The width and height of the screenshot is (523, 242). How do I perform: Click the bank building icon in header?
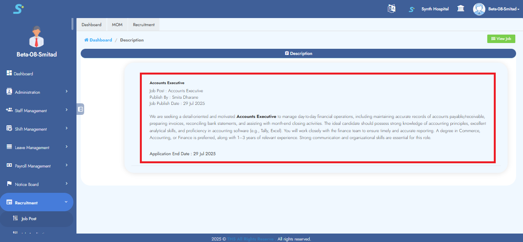(x=460, y=8)
